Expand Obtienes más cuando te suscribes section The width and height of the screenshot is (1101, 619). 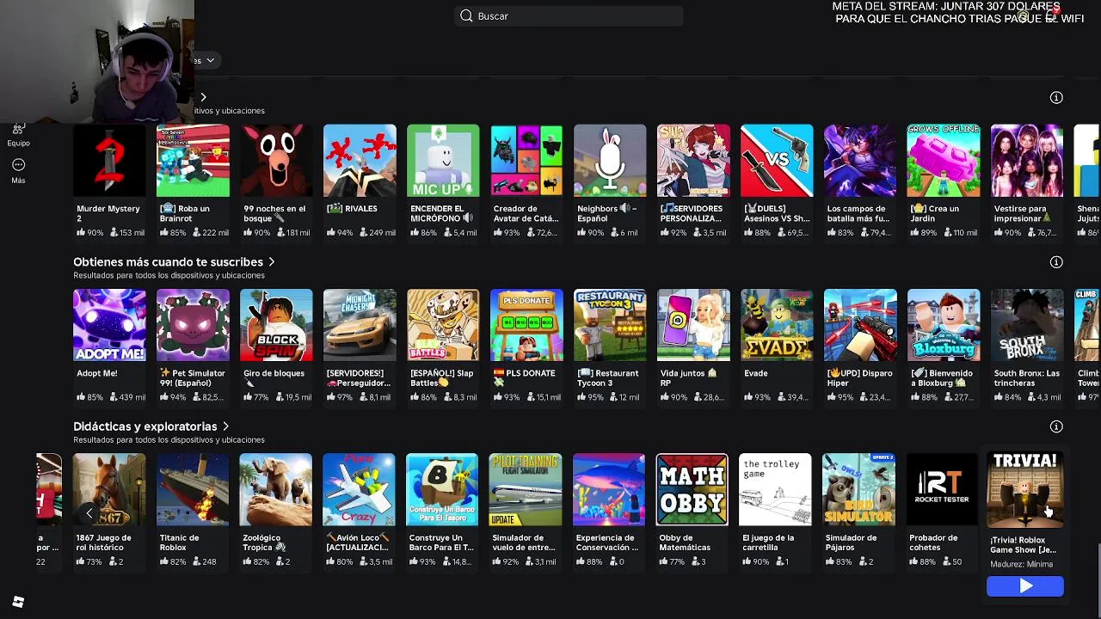271,261
